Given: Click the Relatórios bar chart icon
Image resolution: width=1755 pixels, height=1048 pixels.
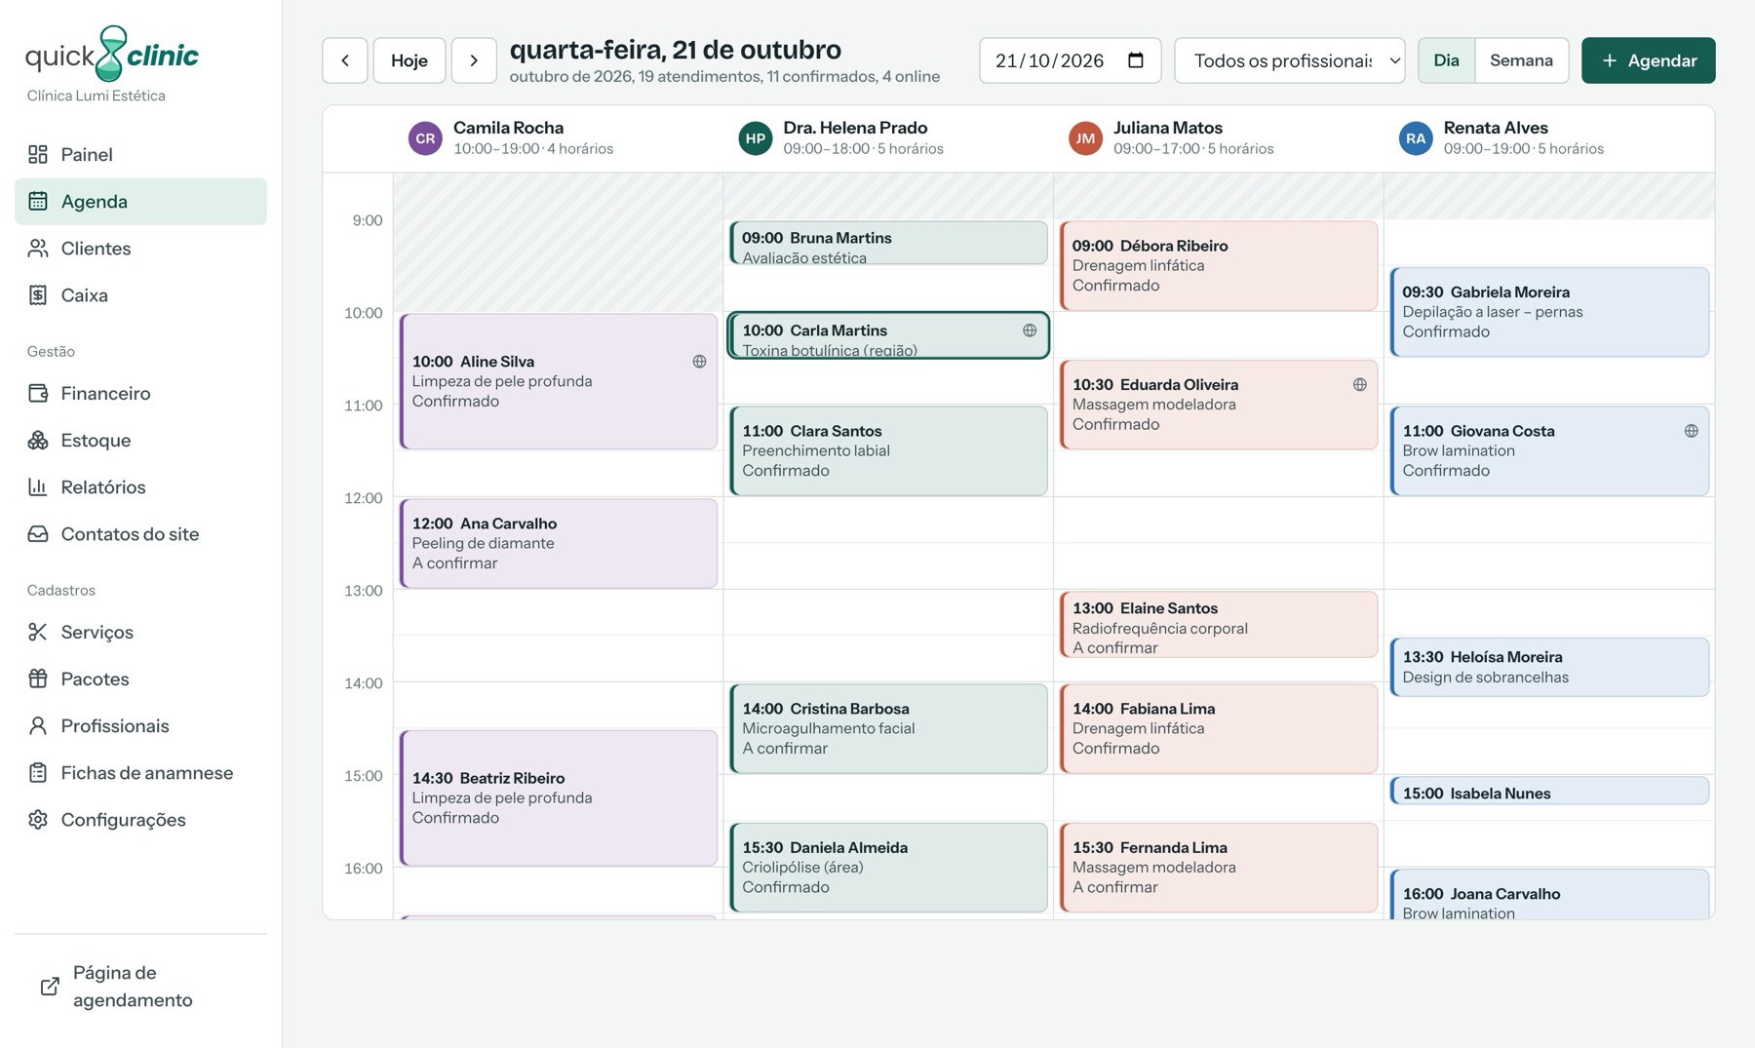Looking at the screenshot, I should tap(38, 486).
